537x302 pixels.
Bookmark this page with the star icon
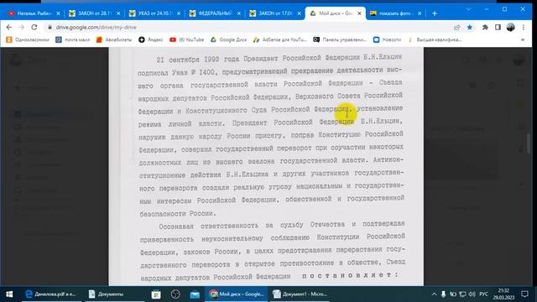click(470, 28)
